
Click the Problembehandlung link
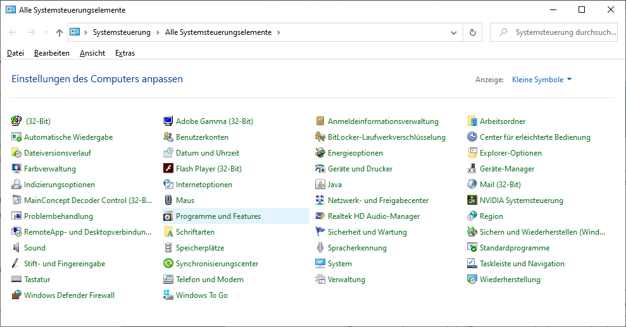[x=58, y=216]
